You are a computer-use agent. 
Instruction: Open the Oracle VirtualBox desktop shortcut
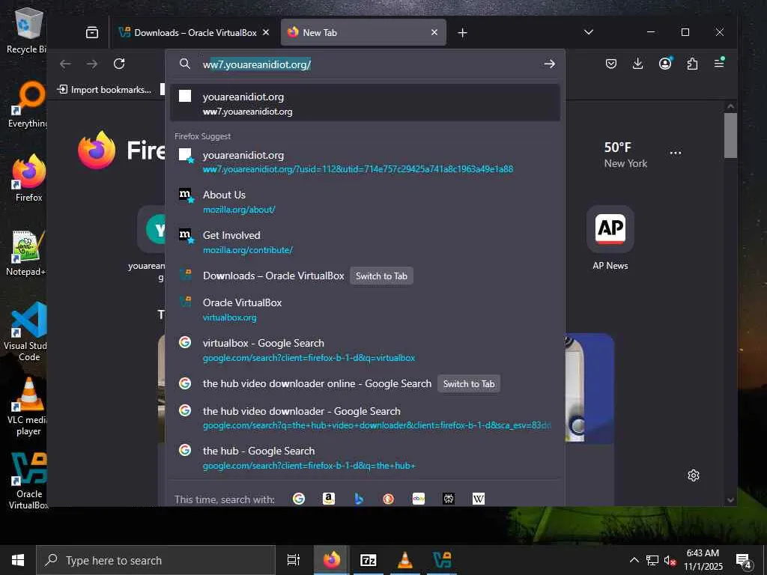click(x=28, y=481)
